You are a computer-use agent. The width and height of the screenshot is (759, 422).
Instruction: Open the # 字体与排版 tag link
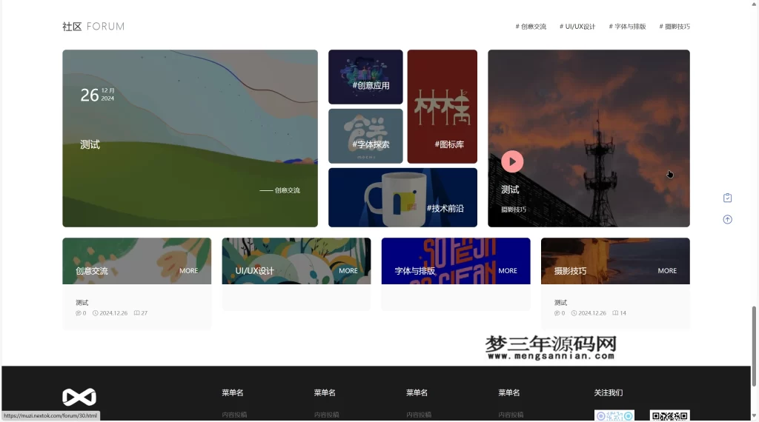tap(627, 27)
